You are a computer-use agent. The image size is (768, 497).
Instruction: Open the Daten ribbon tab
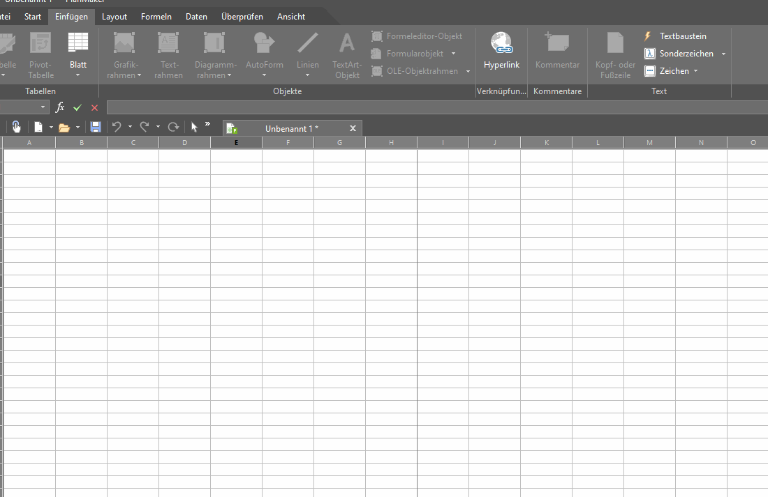click(196, 17)
